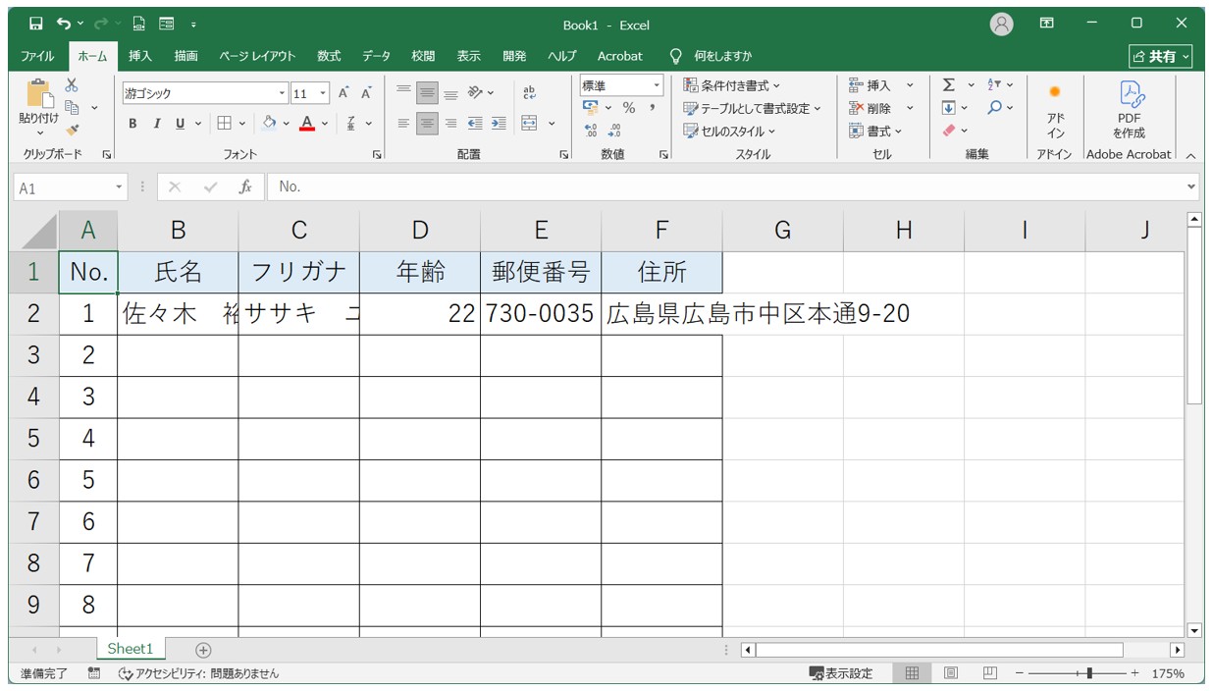Image resolution: width=1213 pixels, height=691 pixels.
Task: Click the percent style icon
Action: [629, 108]
